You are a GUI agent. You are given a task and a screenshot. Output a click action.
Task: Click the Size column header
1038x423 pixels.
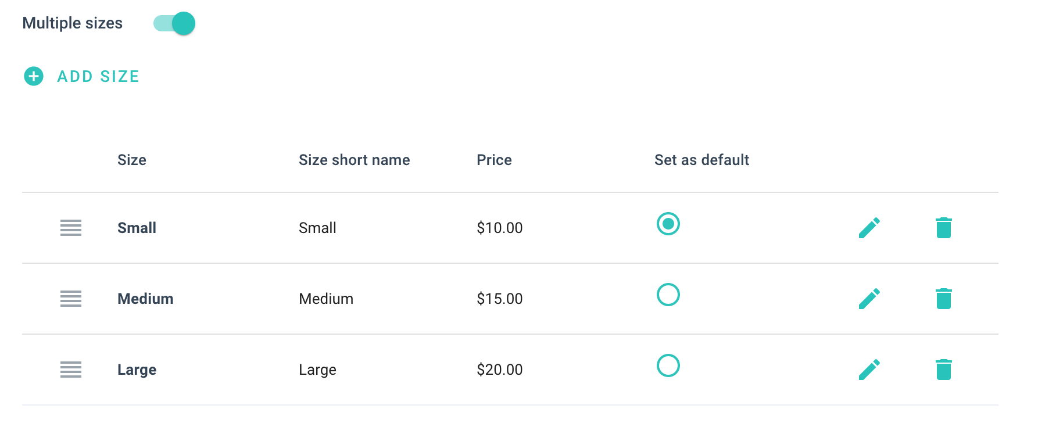click(132, 160)
